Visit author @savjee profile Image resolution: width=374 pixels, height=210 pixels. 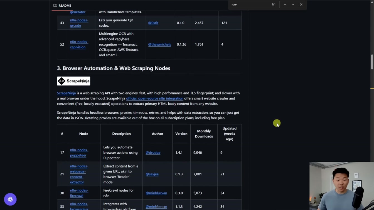pos(152,174)
